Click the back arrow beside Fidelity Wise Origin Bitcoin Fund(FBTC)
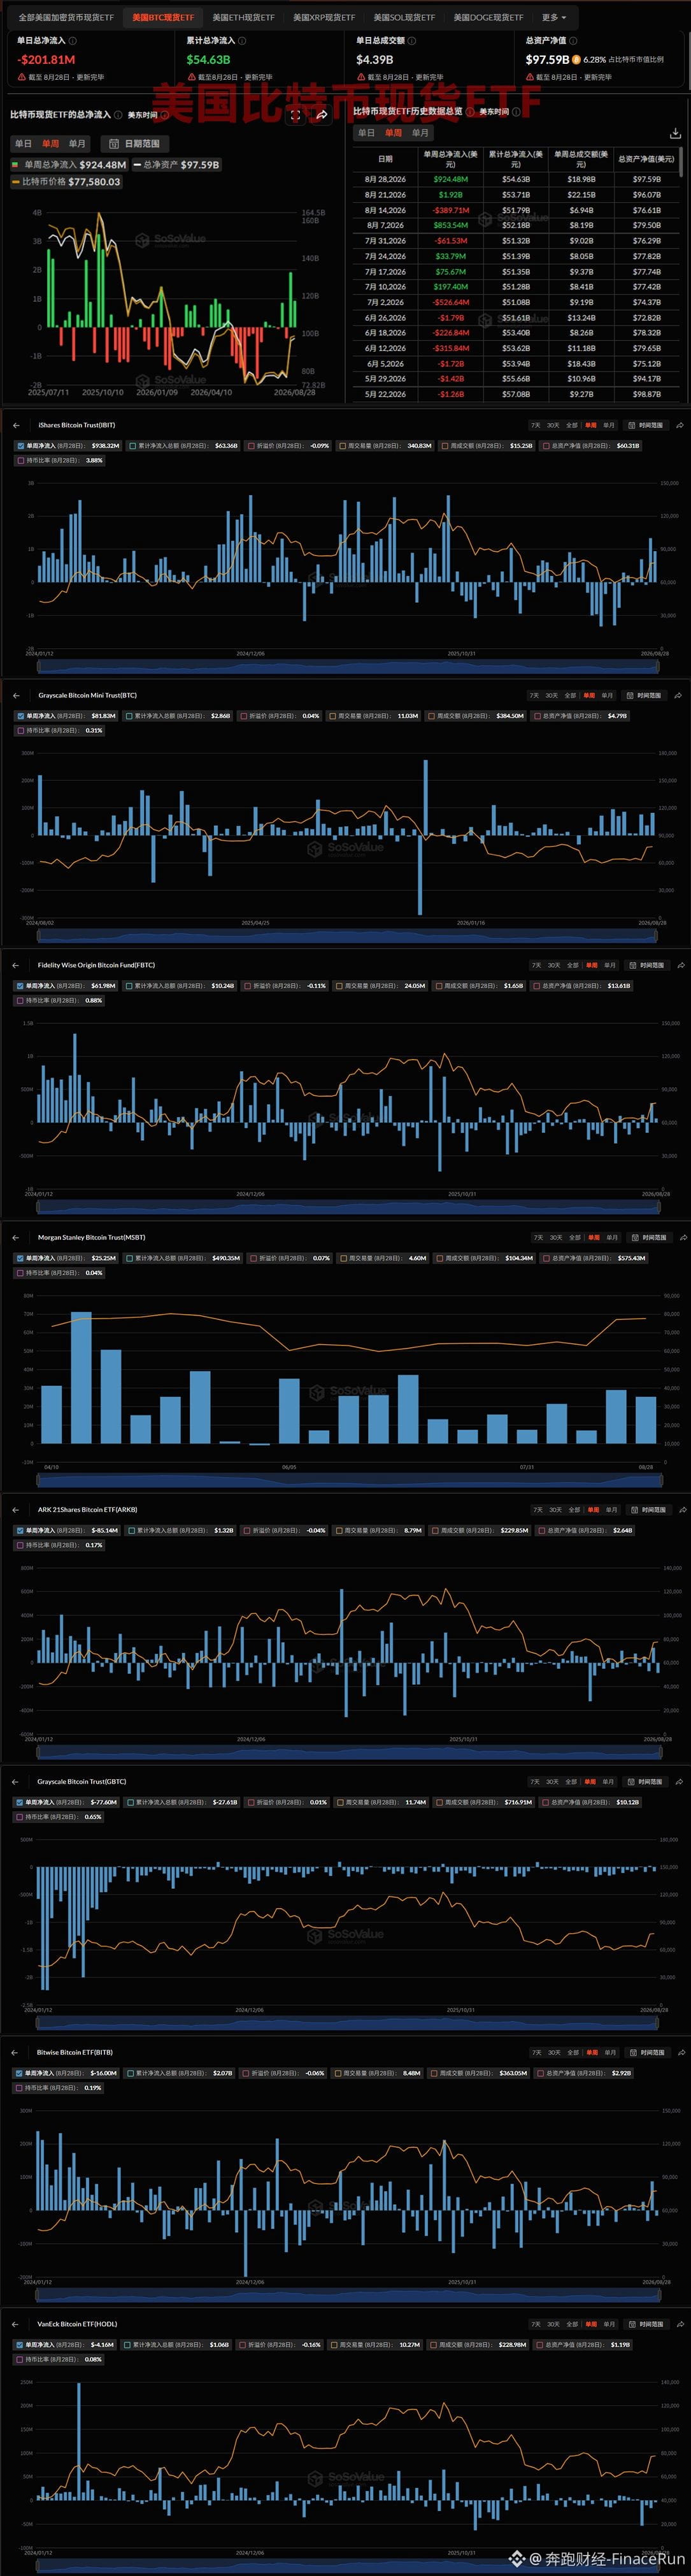This screenshot has height=2576, width=691. 16,965
